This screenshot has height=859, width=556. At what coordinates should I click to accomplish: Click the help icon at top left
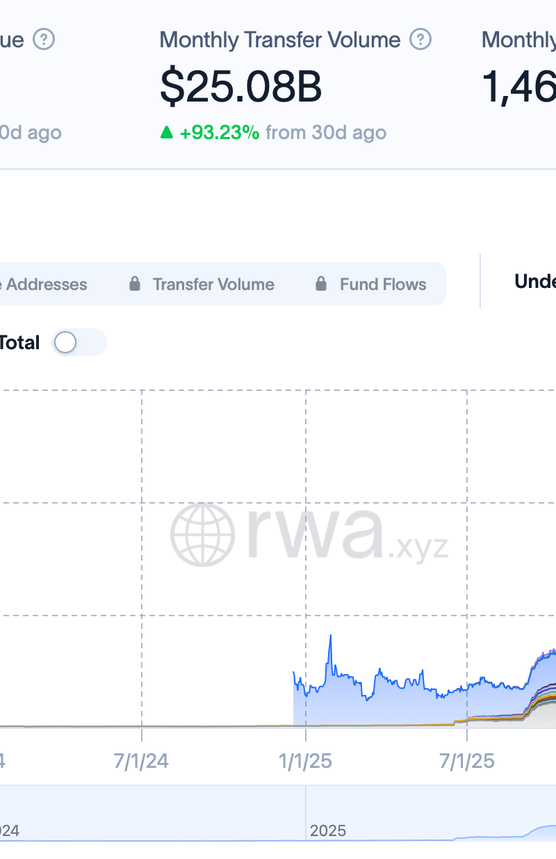click(x=44, y=40)
